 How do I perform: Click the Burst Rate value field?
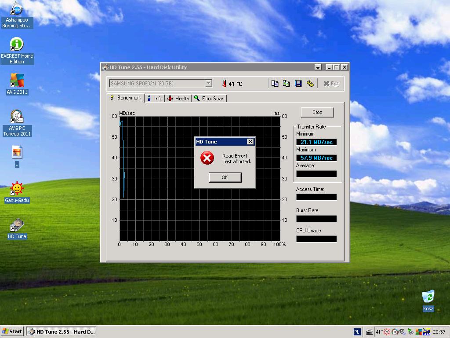click(316, 219)
